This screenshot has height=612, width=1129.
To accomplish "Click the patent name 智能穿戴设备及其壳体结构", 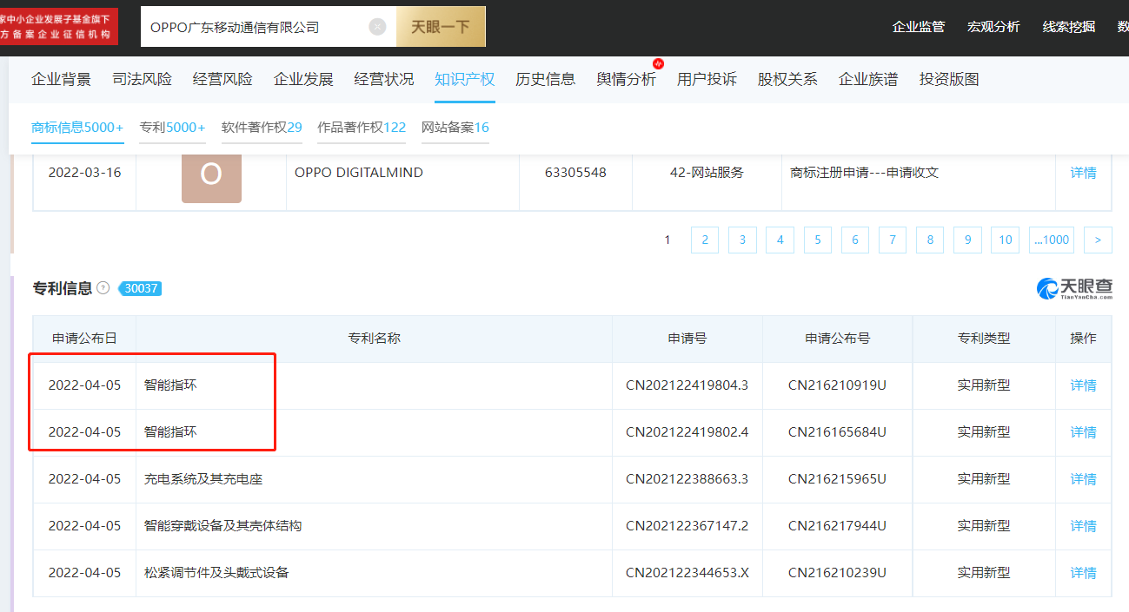I will pyautogui.click(x=223, y=526).
